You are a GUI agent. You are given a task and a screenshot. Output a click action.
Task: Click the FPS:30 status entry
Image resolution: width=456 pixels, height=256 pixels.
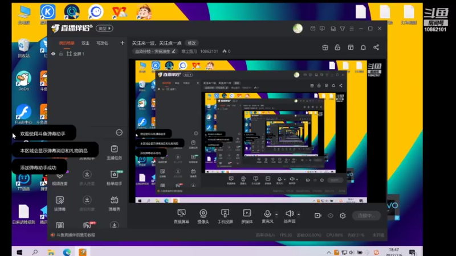[x=286, y=235]
